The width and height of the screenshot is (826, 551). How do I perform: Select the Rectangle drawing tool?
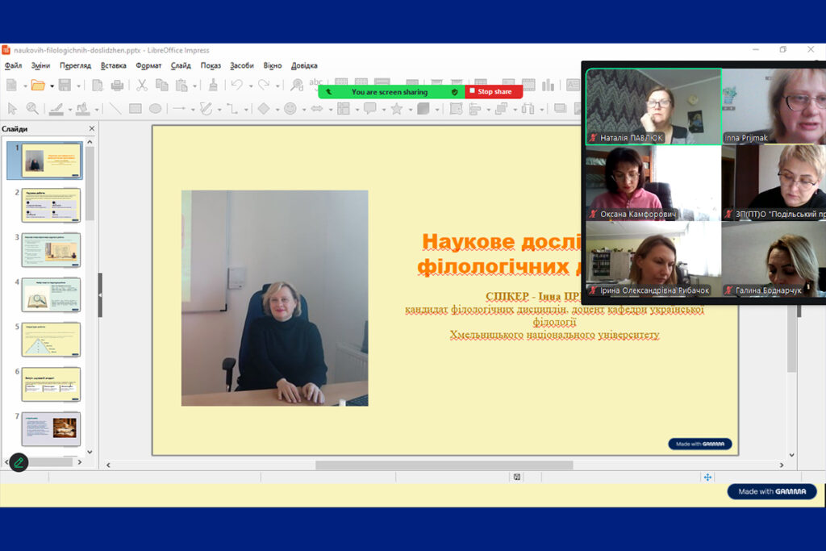point(135,108)
